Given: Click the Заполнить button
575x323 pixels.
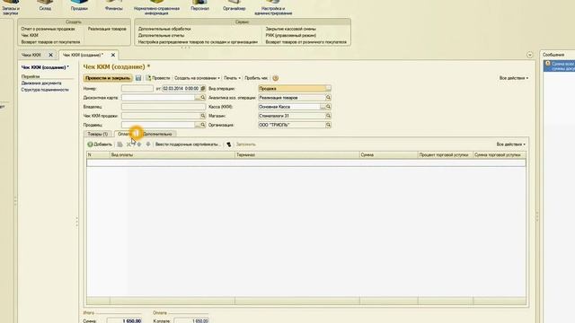Looking at the screenshot, I should point(245,144).
